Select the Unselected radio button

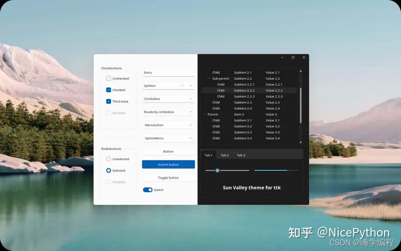pos(109,159)
